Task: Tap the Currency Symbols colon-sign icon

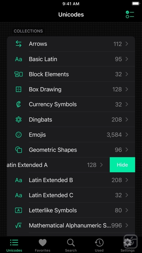Action: (19, 104)
